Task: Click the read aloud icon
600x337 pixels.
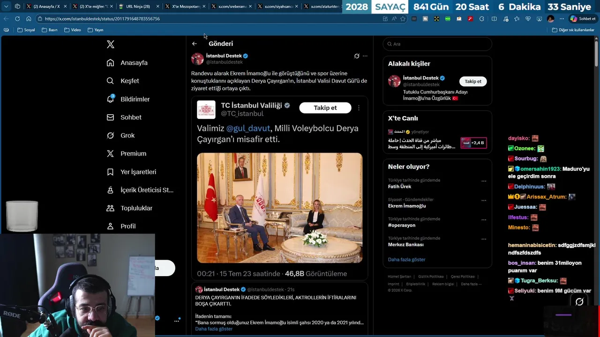Action: click(394, 19)
